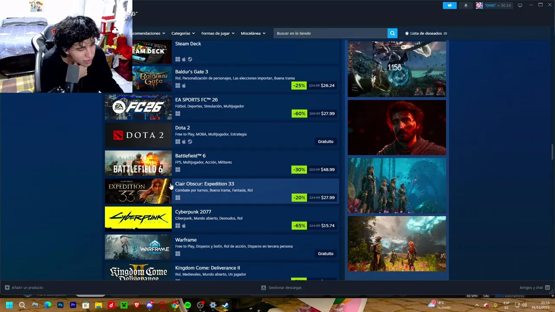Click the Añadir un producto plus icon
555x312 pixels.
7,287
